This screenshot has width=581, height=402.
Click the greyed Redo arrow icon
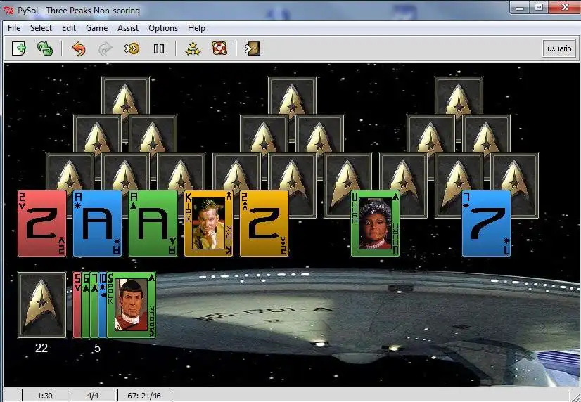[106, 48]
